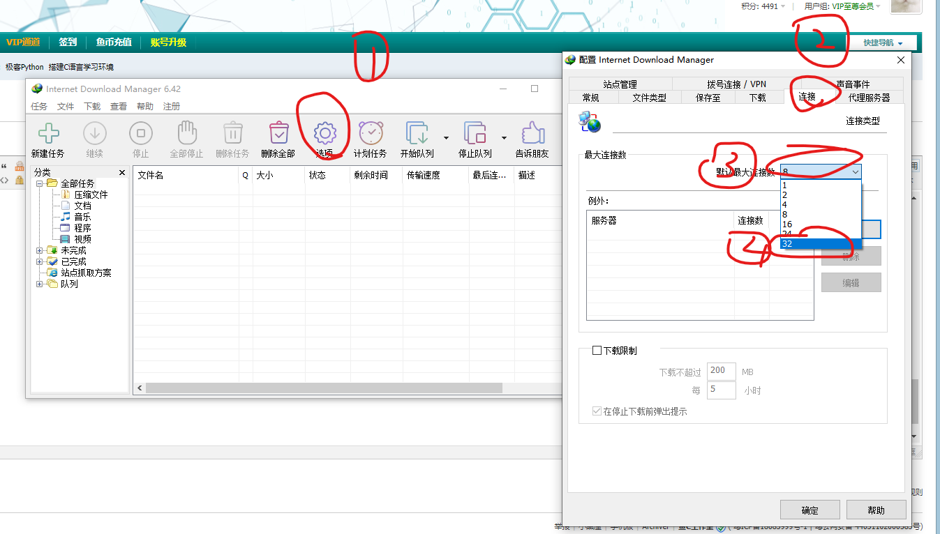This screenshot has width=940, height=534.
Task: Toggle 在停止下载前弹出提示 checkbox
Action: (x=597, y=411)
